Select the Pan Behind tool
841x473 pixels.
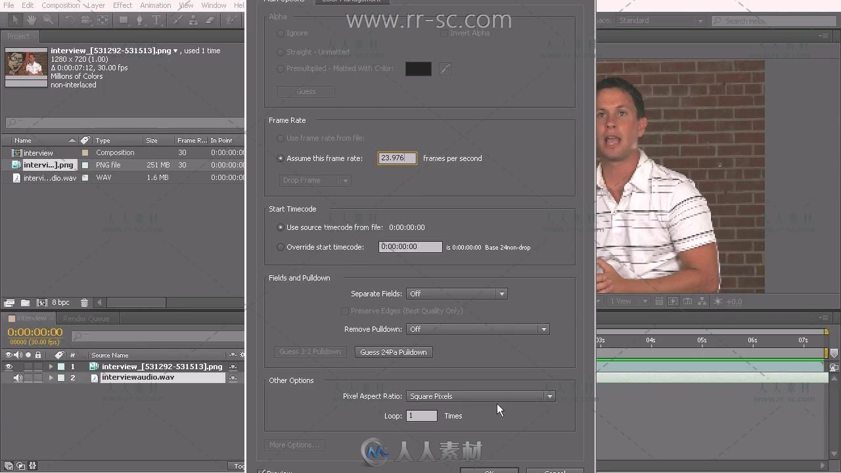[x=103, y=20]
